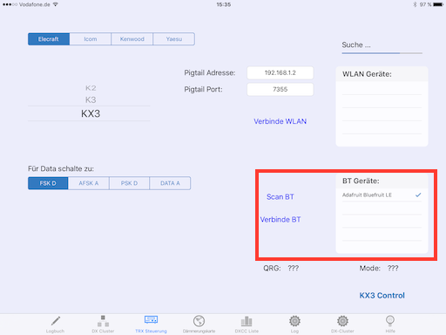
Task: Click the Suche progress bar
Action: pos(382,53)
